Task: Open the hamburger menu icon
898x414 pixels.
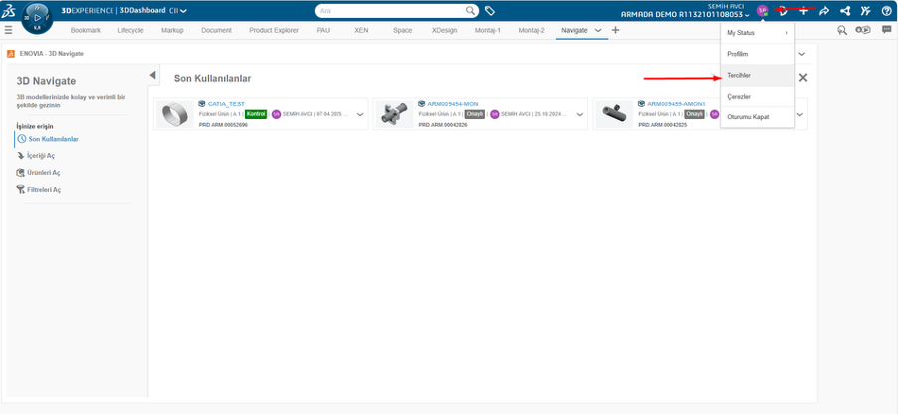Action: 8,30
